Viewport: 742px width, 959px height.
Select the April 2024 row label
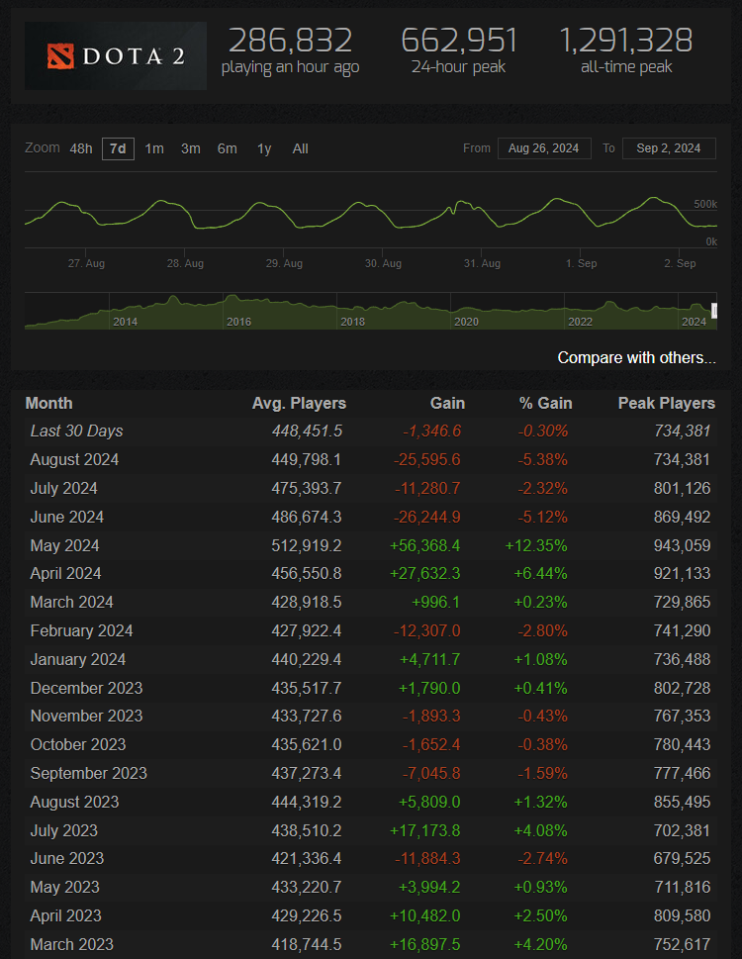(x=65, y=573)
